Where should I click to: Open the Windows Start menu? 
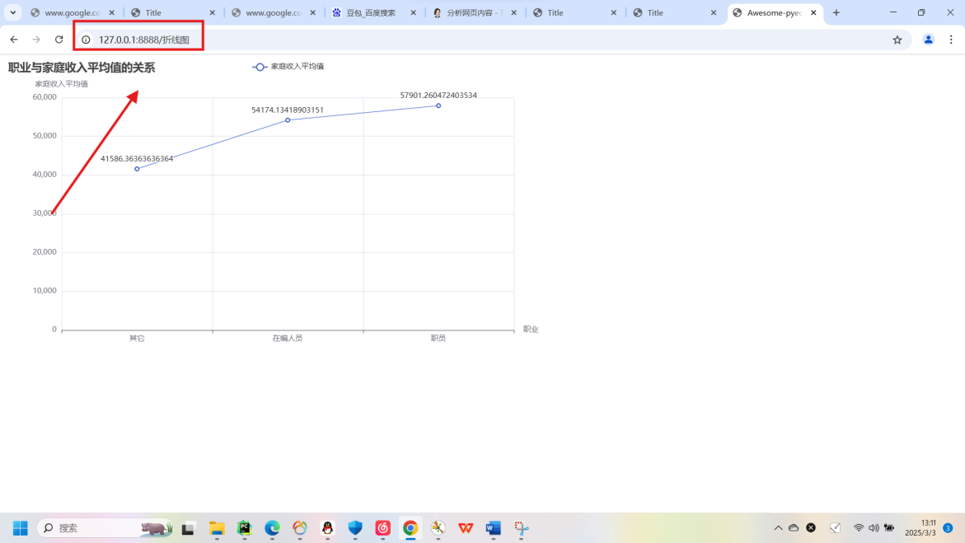(x=21, y=528)
